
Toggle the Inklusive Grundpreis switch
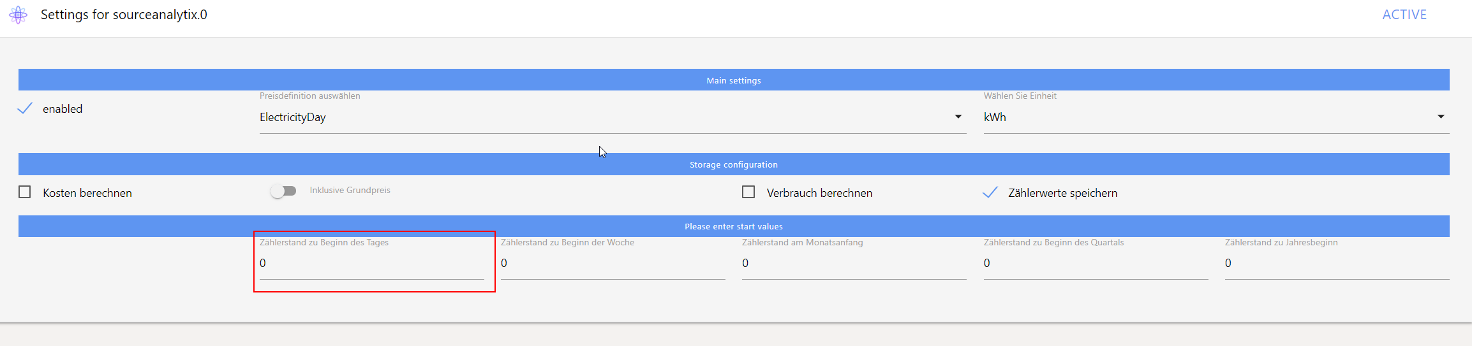[x=283, y=191]
